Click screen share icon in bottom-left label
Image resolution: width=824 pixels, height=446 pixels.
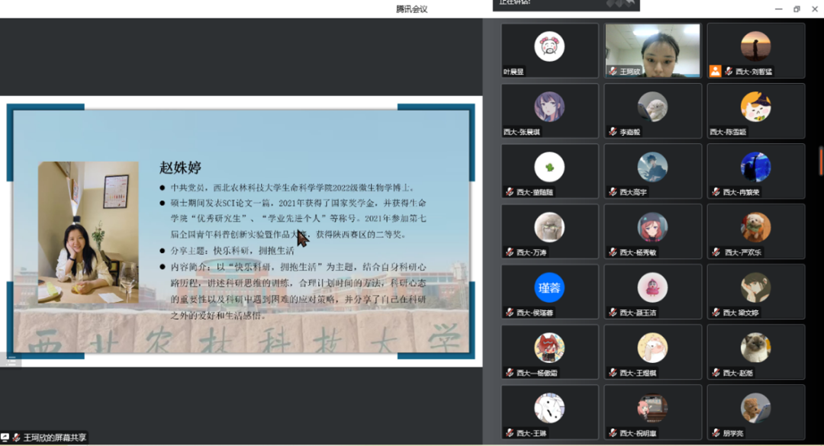point(5,438)
